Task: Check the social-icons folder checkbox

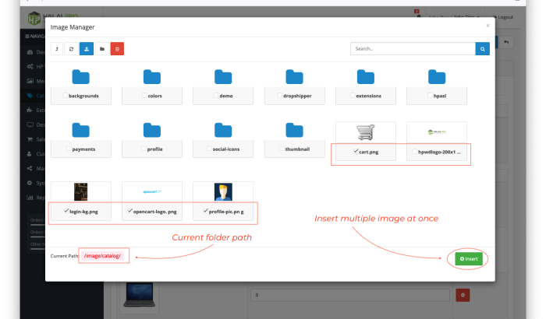Action: click(x=209, y=149)
